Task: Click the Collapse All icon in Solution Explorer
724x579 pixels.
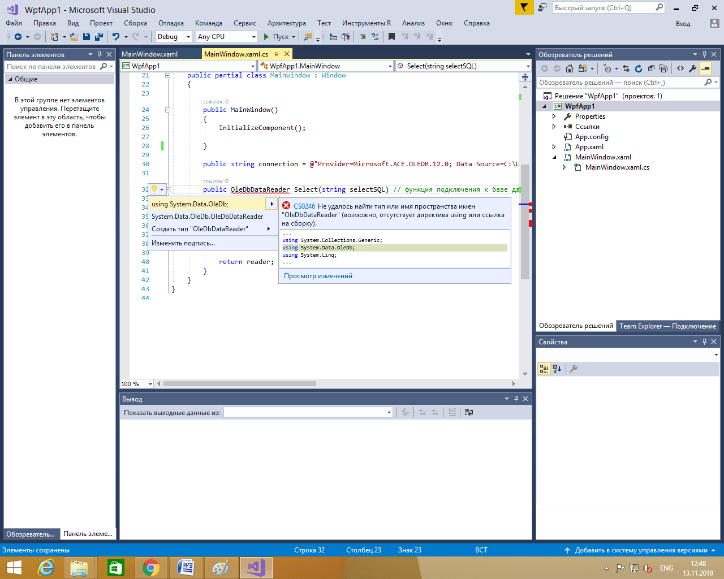Action: [x=651, y=68]
